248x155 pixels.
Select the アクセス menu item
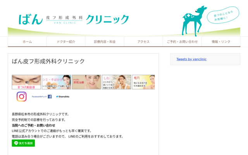tap(143, 41)
